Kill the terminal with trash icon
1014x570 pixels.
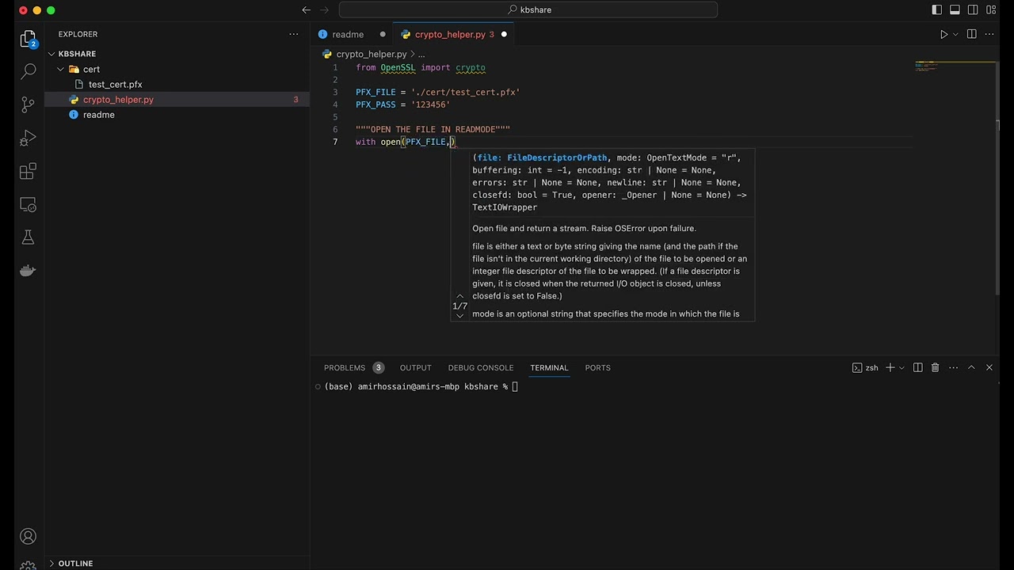pos(935,367)
